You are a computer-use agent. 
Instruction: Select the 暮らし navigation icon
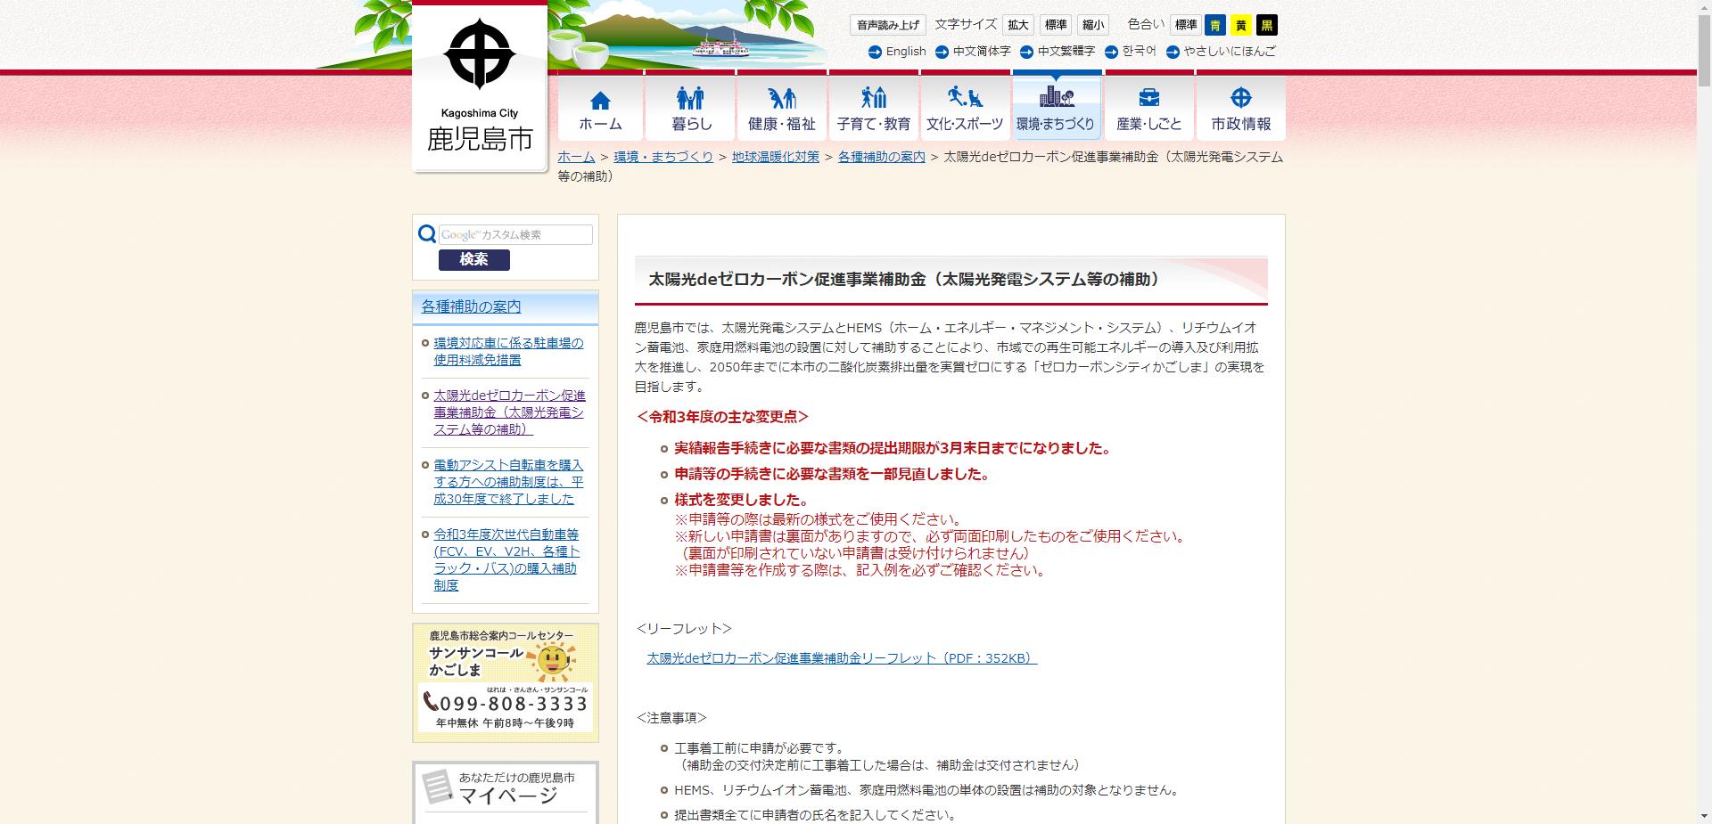(693, 100)
